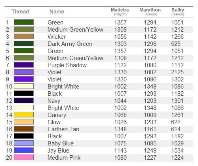Click the Thread column header
Viewport: 198px width, 166px height.
click(20, 11)
